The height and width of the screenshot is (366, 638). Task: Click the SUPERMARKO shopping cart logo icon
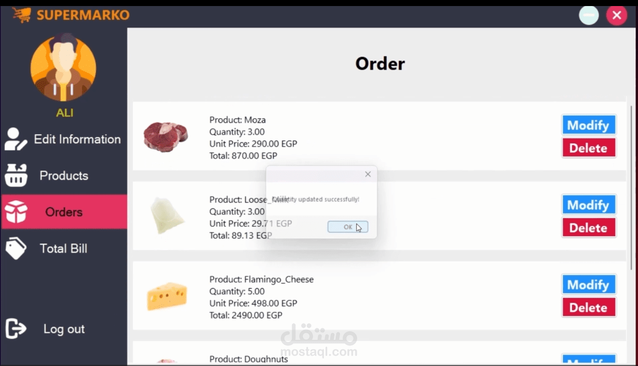click(x=22, y=15)
